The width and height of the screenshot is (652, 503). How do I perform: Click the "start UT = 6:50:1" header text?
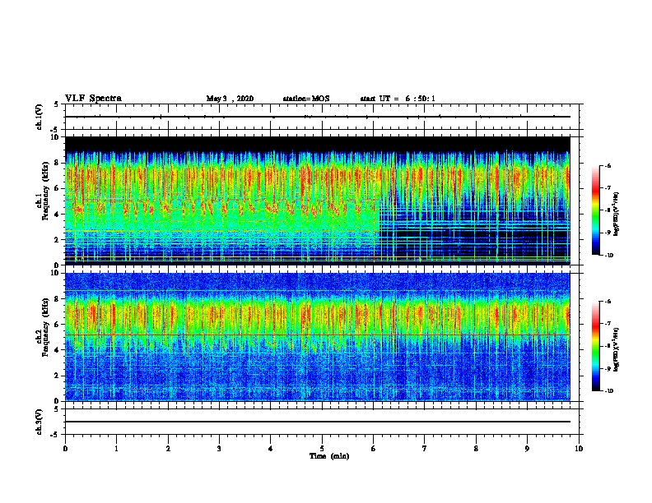[x=398, y=99]
